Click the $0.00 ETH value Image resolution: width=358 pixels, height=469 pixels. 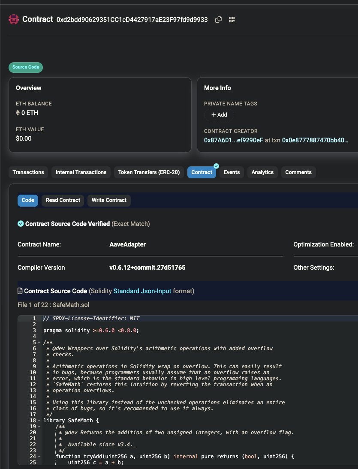click(x=24, y=138)
